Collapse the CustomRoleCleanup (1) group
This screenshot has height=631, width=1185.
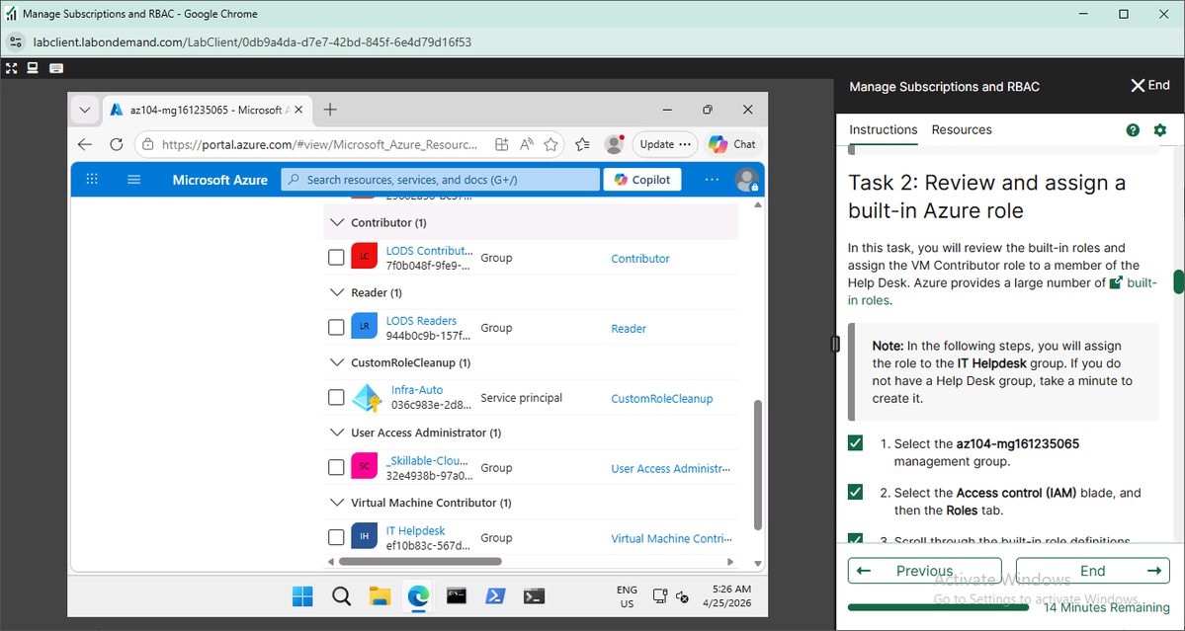click(x=337, y=363)
